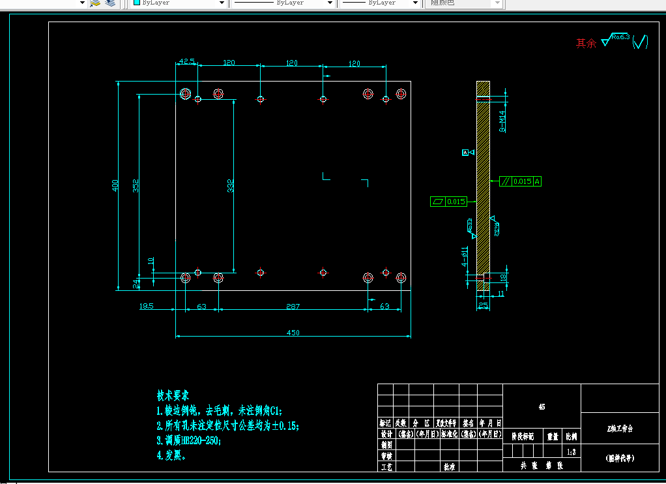This screenshot has height=484, width=666.
Task: Click the 审核 row label
Action: tap(386, 455)
